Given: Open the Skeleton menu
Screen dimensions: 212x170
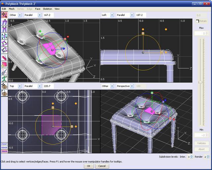Looking at the screenshot, I should (x=47, y=9).
